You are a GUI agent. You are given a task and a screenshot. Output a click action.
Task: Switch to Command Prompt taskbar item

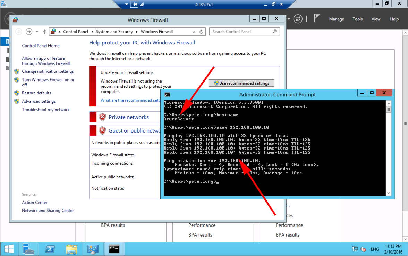[x=114, y=249]
